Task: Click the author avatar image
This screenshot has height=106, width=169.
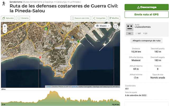Action: tap(129, 27)
